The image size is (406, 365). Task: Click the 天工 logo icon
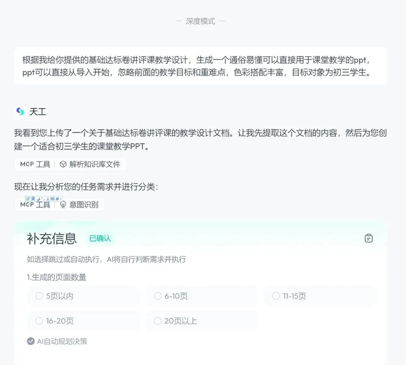(20, 111)
